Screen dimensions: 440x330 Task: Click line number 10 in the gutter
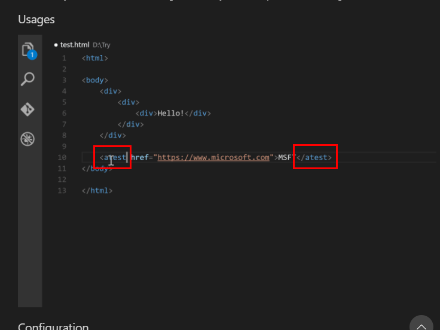coord(62,157)
